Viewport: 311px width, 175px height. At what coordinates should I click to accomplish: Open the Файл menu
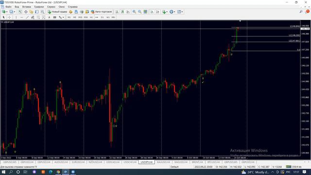[8, 7]
